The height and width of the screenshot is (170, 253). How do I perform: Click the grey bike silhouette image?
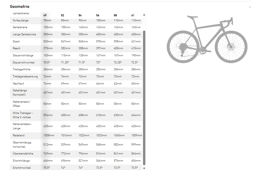[207, 39]
